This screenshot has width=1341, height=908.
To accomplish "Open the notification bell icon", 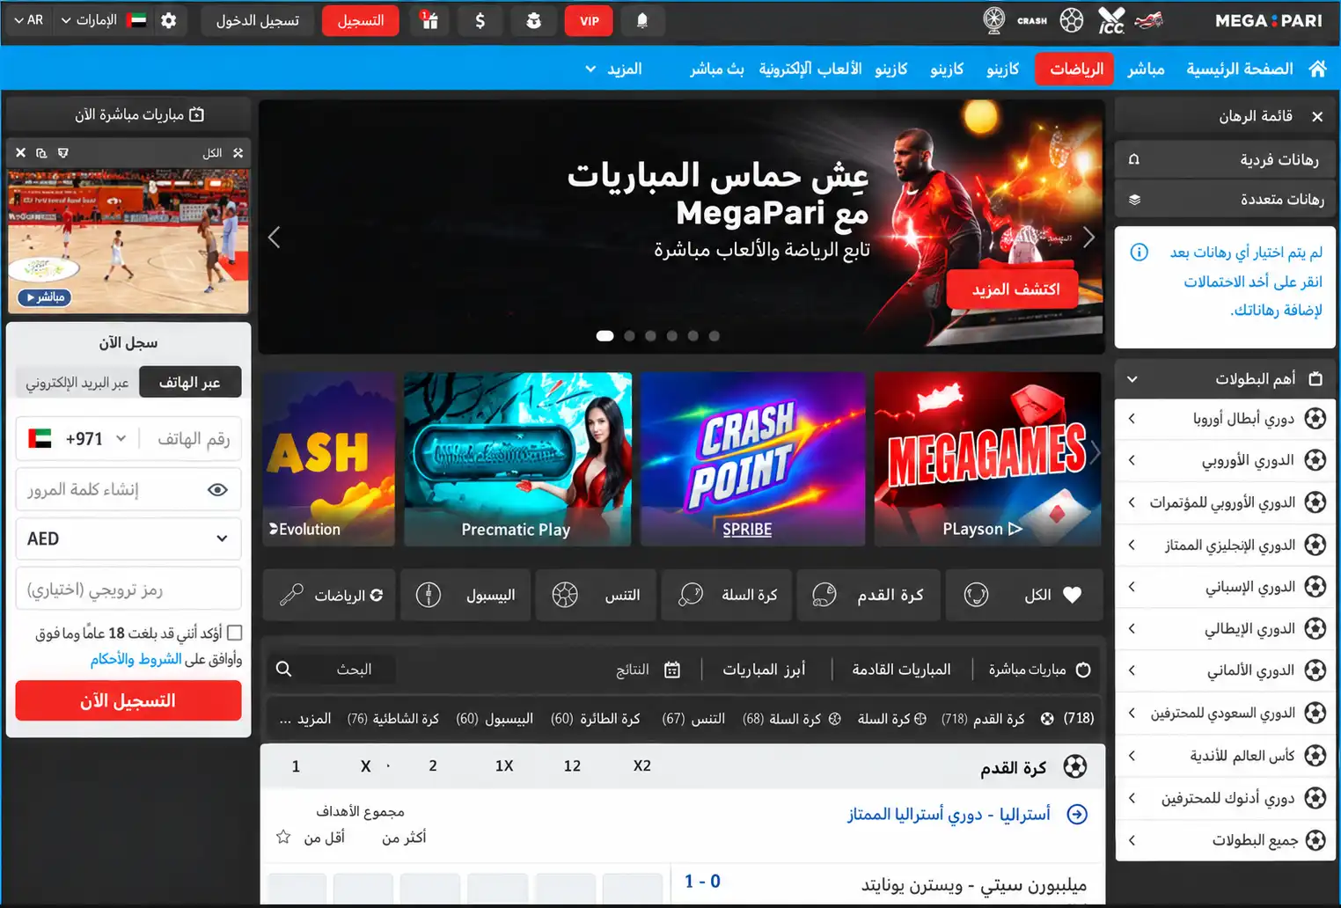I will (642, 20).
